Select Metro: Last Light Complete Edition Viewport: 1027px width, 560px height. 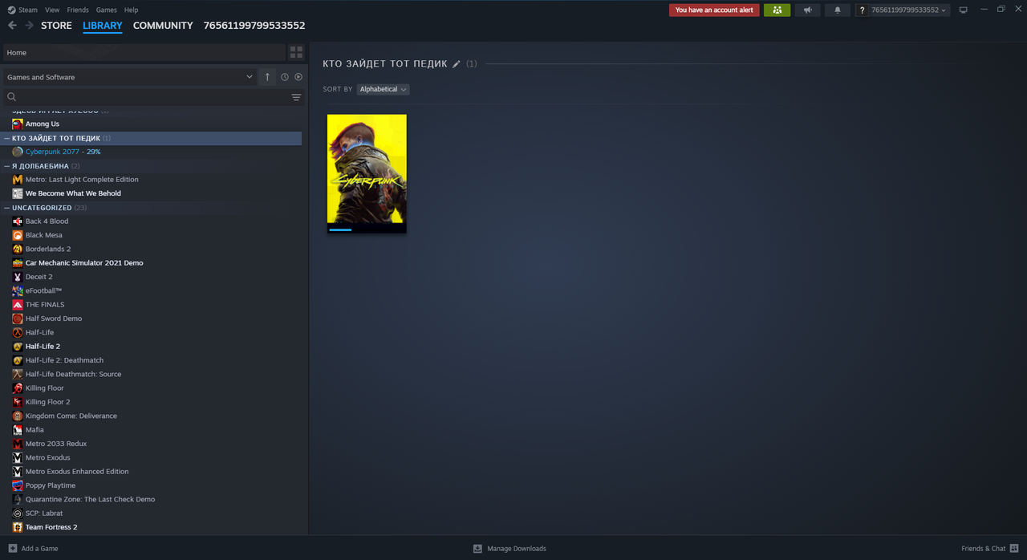coord(82,180)
